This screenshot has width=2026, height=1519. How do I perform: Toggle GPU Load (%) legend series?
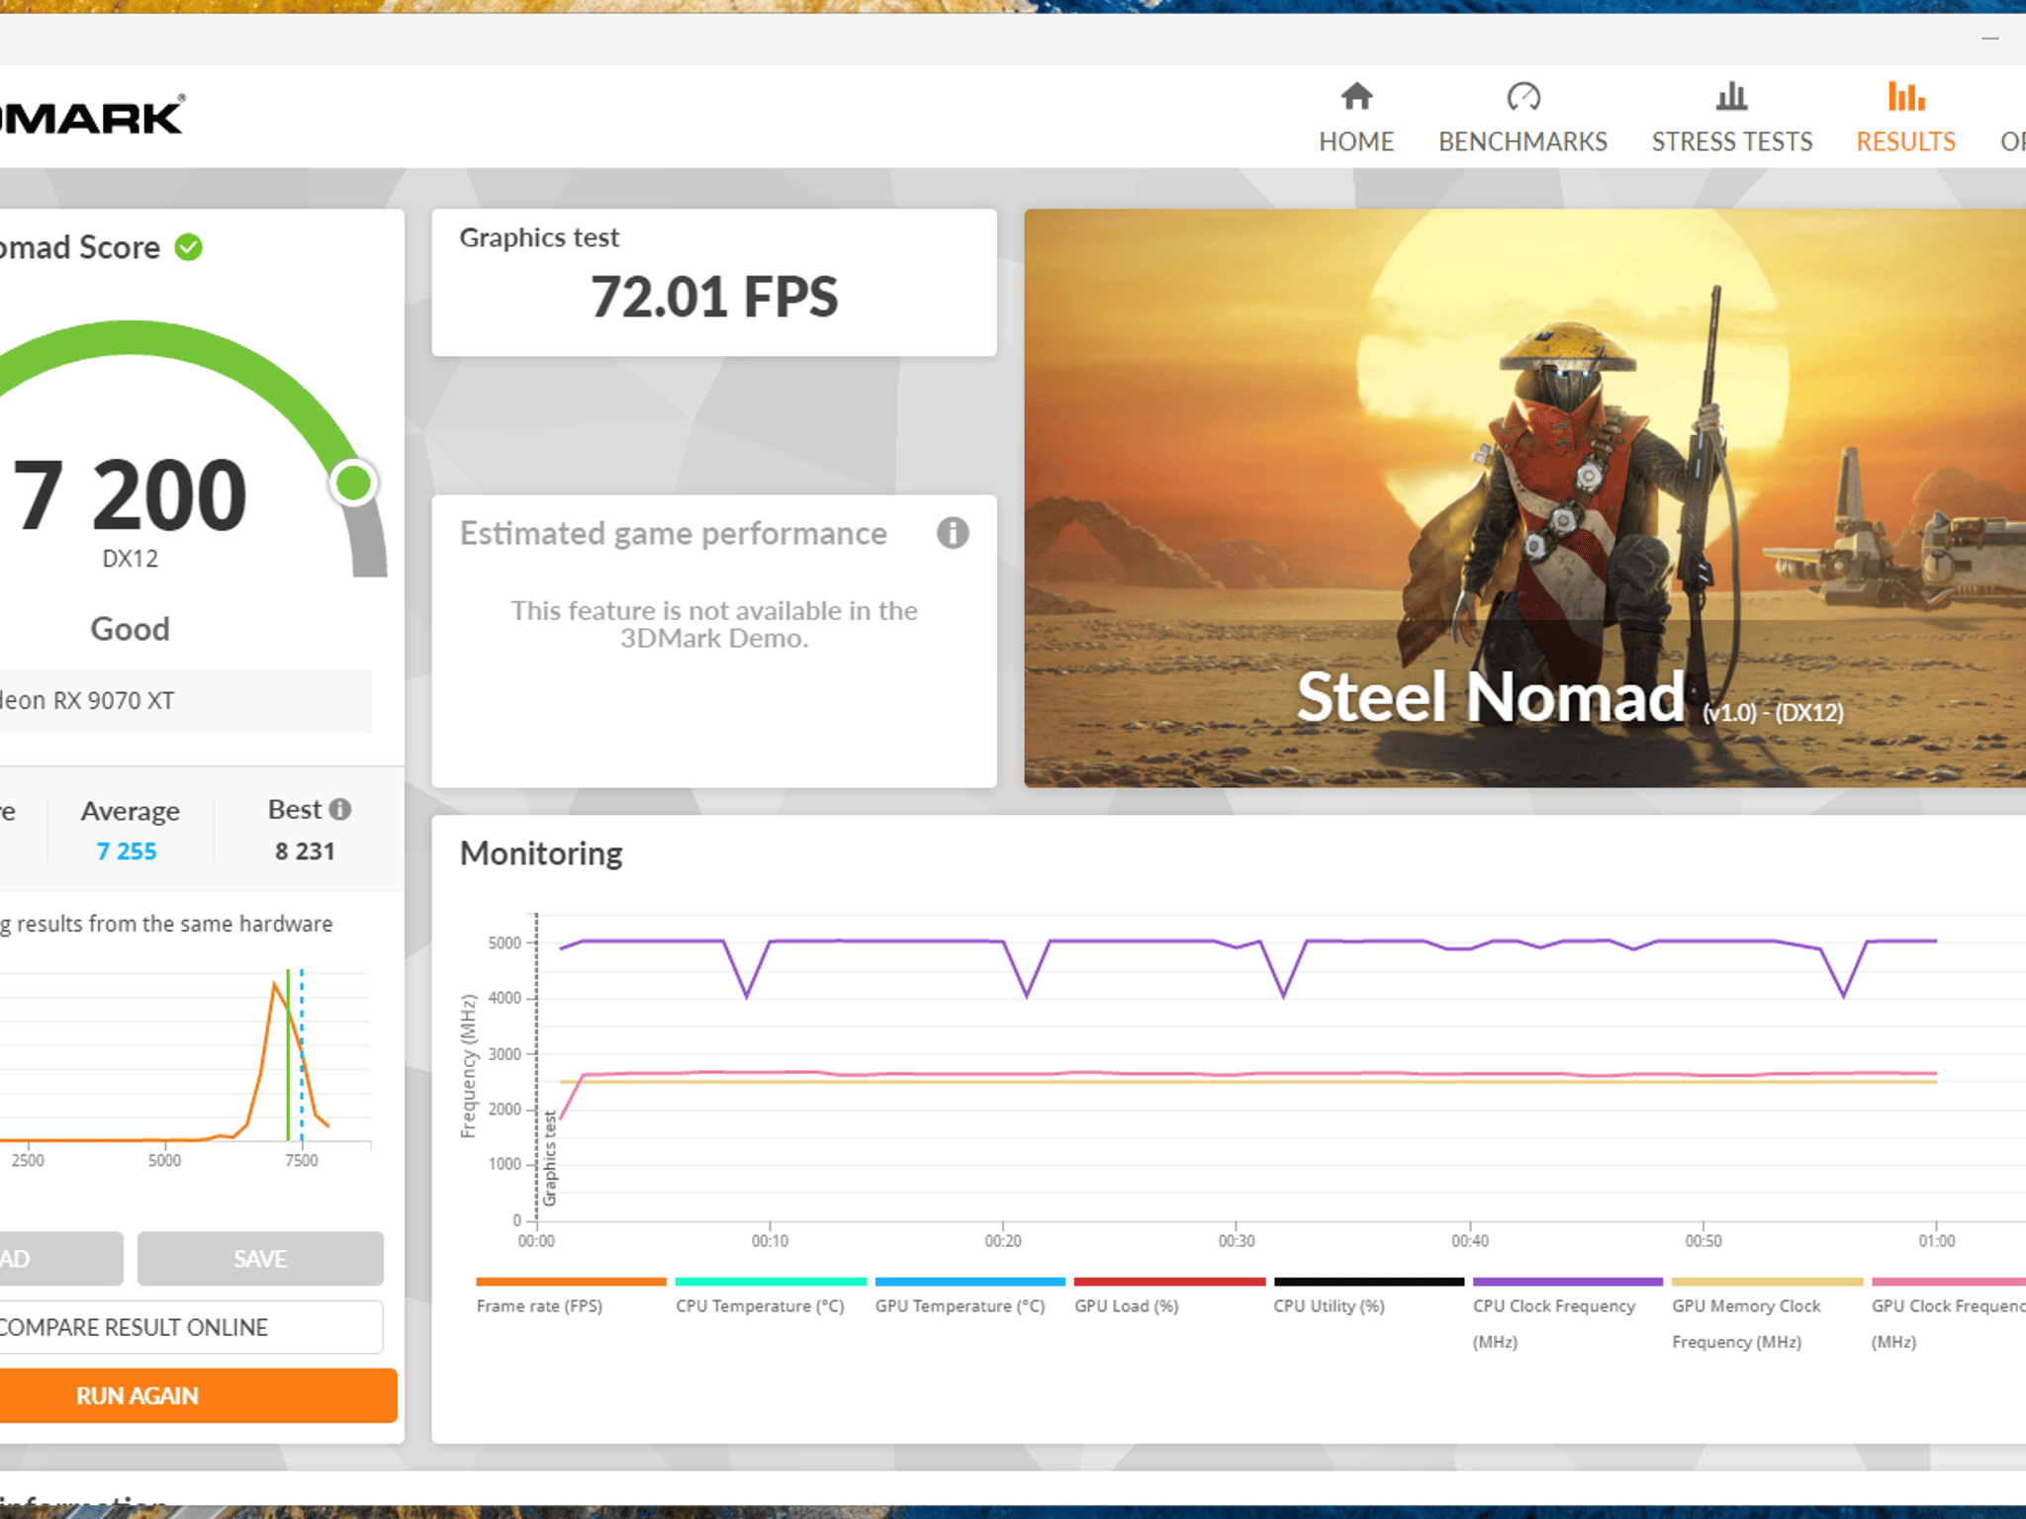[1169, 1296]
